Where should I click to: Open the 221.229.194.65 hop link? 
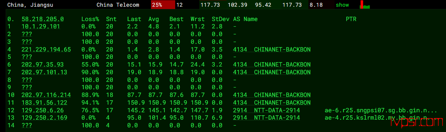(x=46, y=49)
